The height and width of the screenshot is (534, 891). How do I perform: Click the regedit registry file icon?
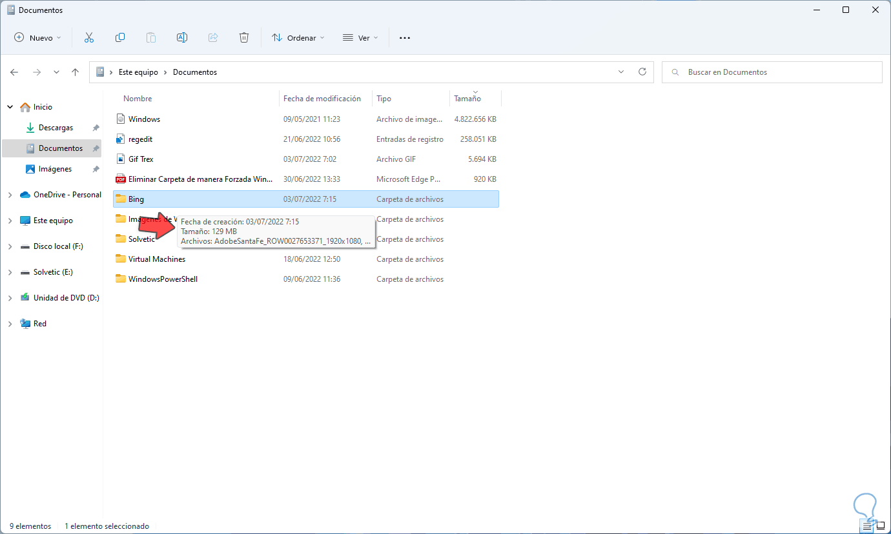tap(120, 139)
